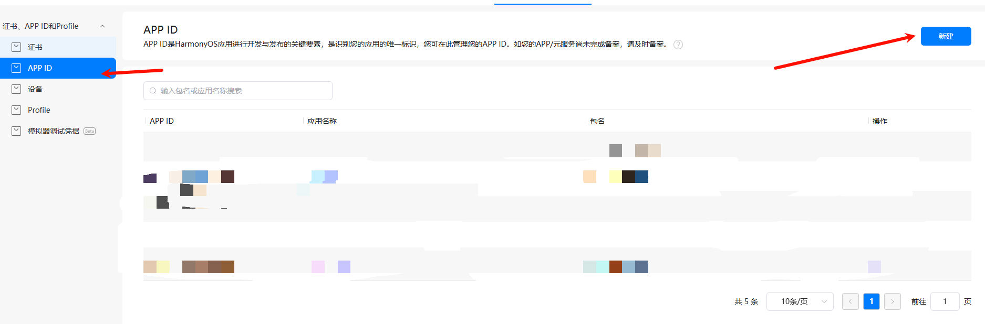Screen dimensions: 985x324
Task: Go to the previous page arrow
Action: (x=850, y=301)
